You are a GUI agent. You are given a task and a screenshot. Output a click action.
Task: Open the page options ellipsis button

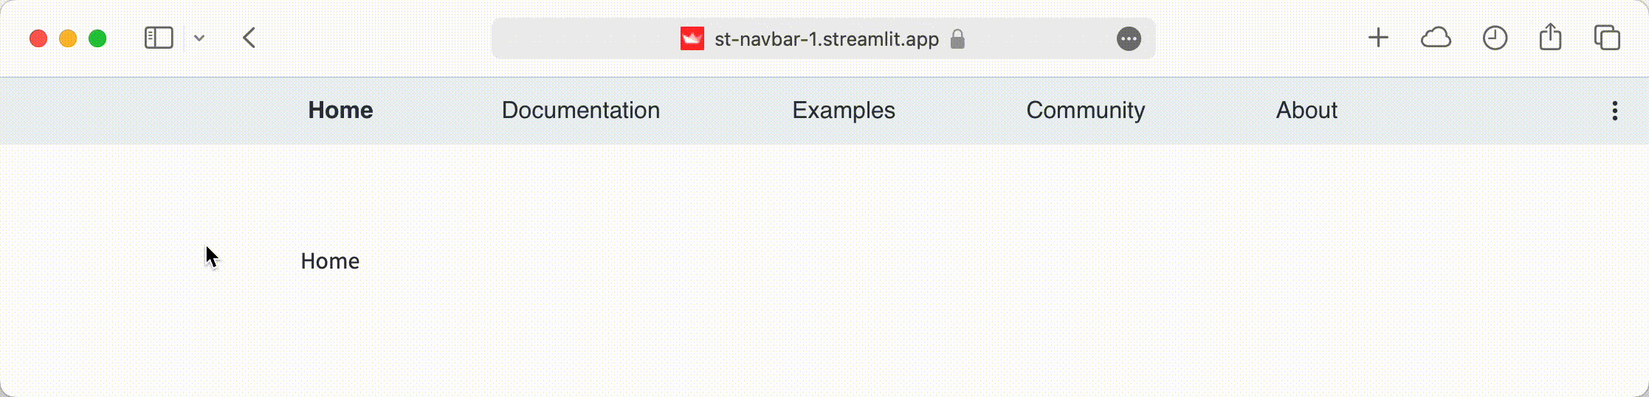tap(1129, 38)
